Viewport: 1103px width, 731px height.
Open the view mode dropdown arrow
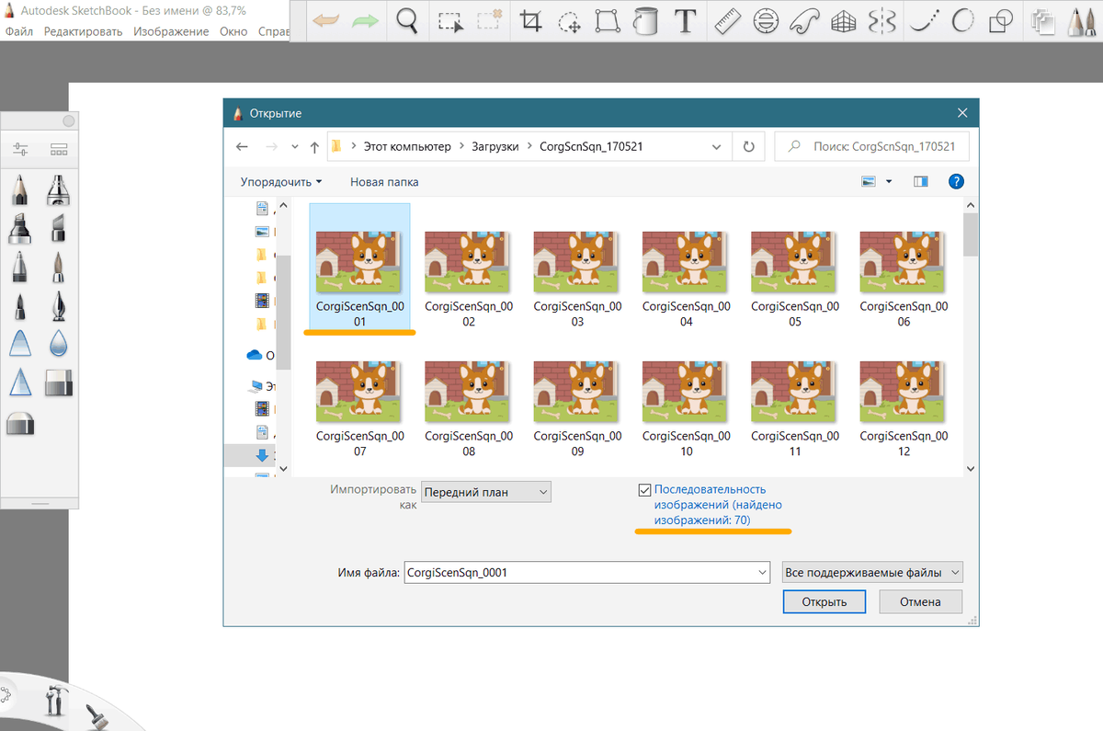coord(889,182)
